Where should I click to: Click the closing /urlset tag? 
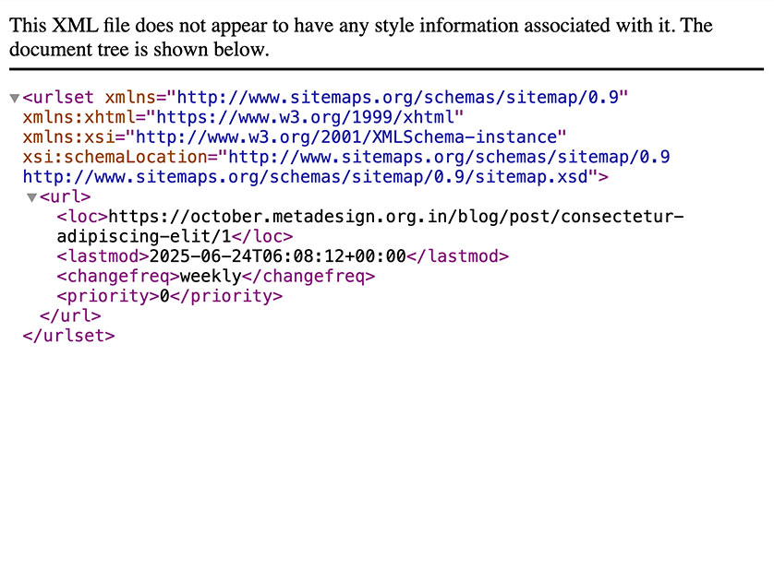coord(68,336)
